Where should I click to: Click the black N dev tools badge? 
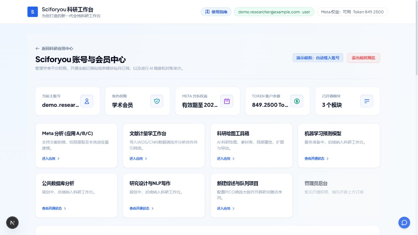(12, 223)
